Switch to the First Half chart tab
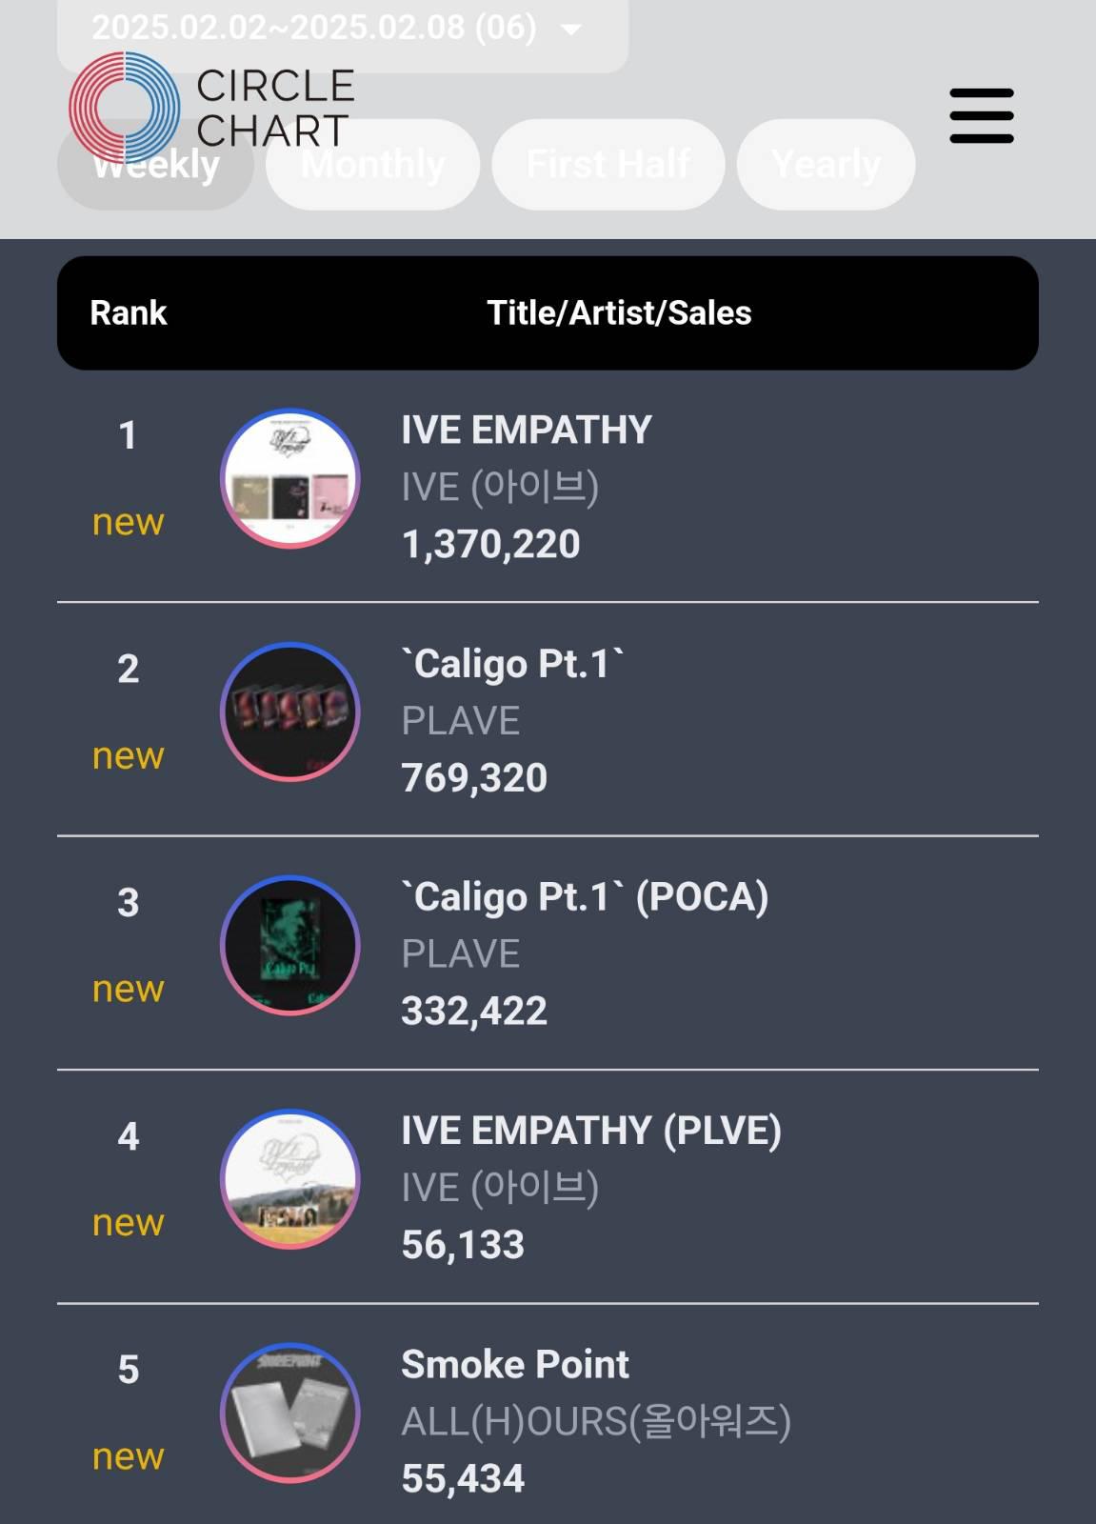The height and width of the screenshot is (1524, 1096). click(x=608, y=165)
